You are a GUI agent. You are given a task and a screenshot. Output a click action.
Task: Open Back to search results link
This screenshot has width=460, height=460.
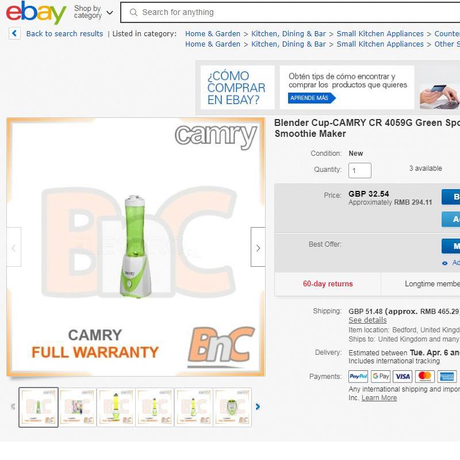[x=64, y=34]
